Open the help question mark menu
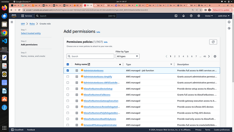Screen dimensions: 234x132 [x=191, y=16]
